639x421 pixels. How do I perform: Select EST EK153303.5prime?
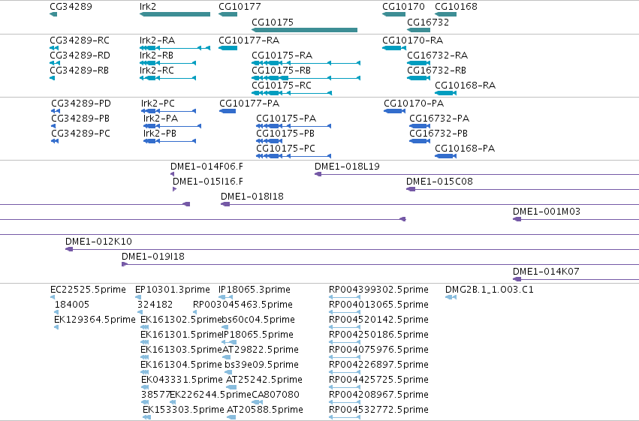coord(183,410)
